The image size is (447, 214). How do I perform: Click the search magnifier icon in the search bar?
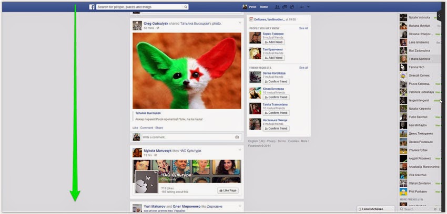pos(186,7)
